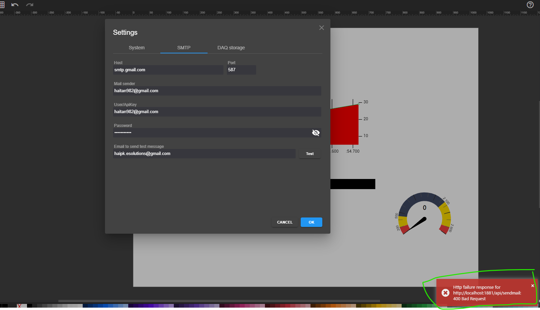Click the CANCEL button

click(x=285, y=222)
